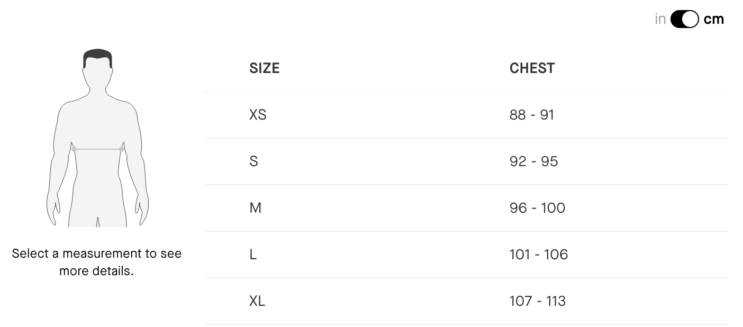Click the chest measurement line on figure
The image size is (743, 327).
[98, 149]
